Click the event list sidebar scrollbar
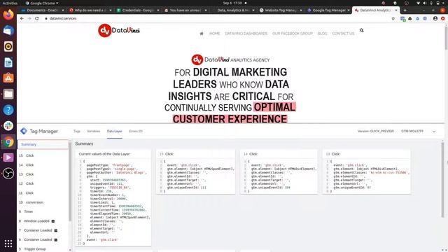Image resolution: width=448 pixels, height=252 pixels. 70,181
